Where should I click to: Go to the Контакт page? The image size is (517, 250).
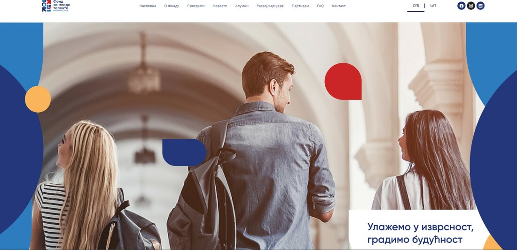(338, 6)
